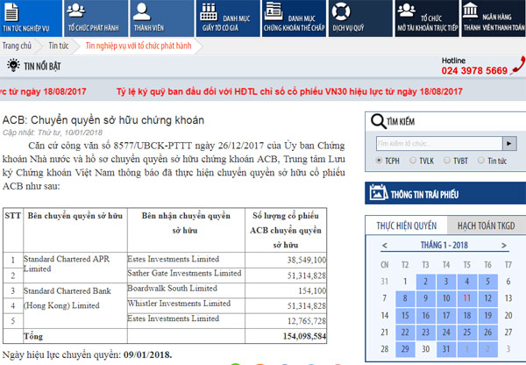Go to previous month in calendar
The width and height of the screenshot is (526, 365).
tap(385, 246)
